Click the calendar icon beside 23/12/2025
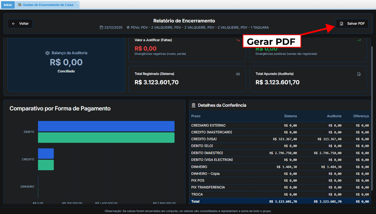The width and height of the screenshot is (376, 214). pos(101,28)
